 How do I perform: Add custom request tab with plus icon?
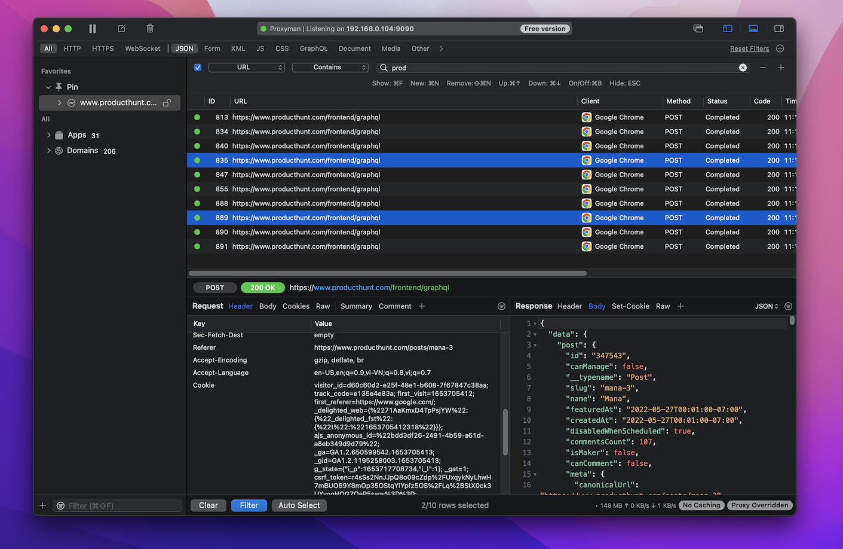pyautogui.click(x=422, y=306)
